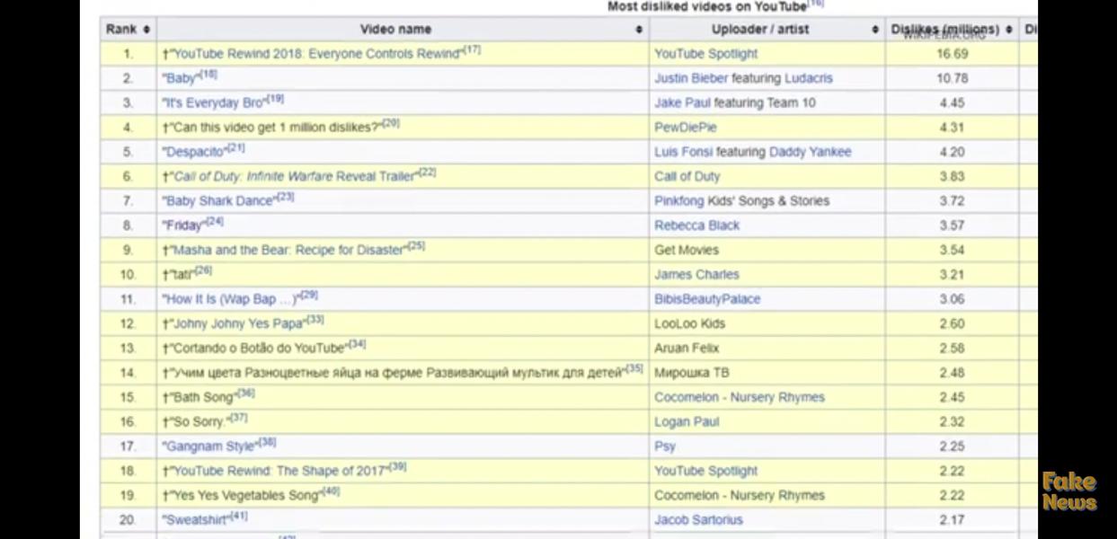Image resolution: width=1117 pixels, height=539 pixels.
Task: Open Cocomelon - Nursery Rhymes link in row 15
Action: pos(739,397)
